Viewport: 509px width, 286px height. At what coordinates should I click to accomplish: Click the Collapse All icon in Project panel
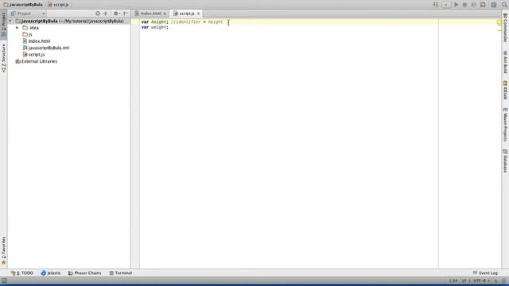[106, 14]
